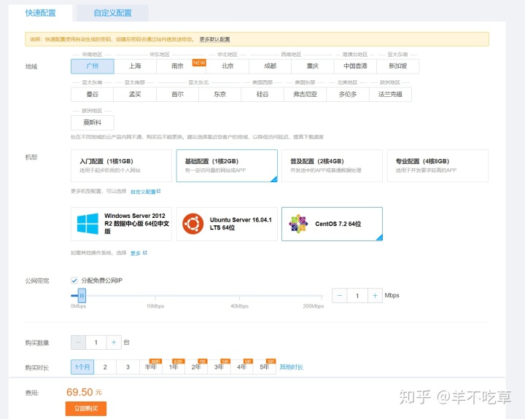Click the CentOS logo icon
Screen dimensions: 525x419
tap(298, 224)
